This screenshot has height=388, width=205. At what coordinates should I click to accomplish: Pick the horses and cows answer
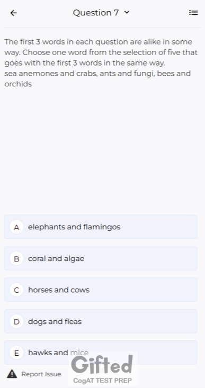(101, 290)
